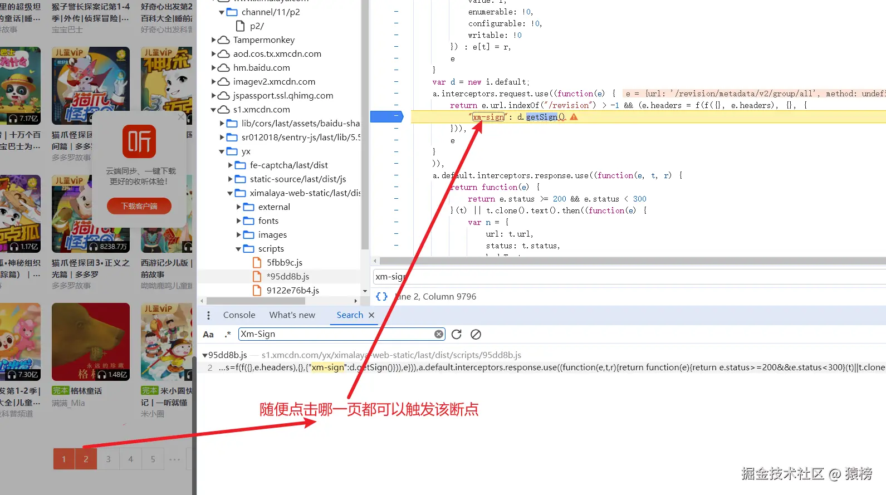Close the Search drawer tab
Image resolution: width=886 pixels, height=495 pixels.
(371, 315)
